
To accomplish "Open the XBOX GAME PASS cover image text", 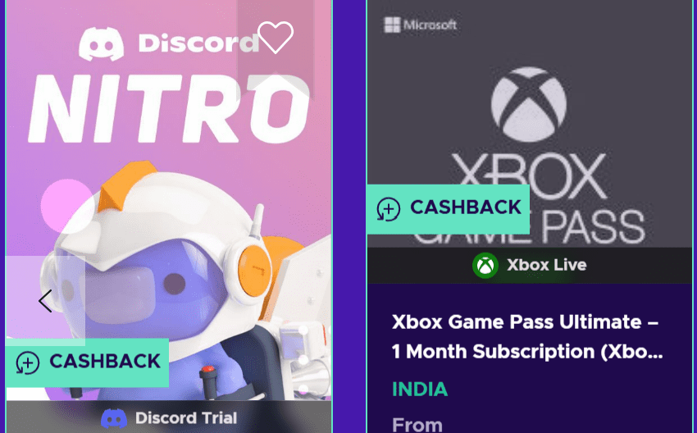I will (529, 198).
